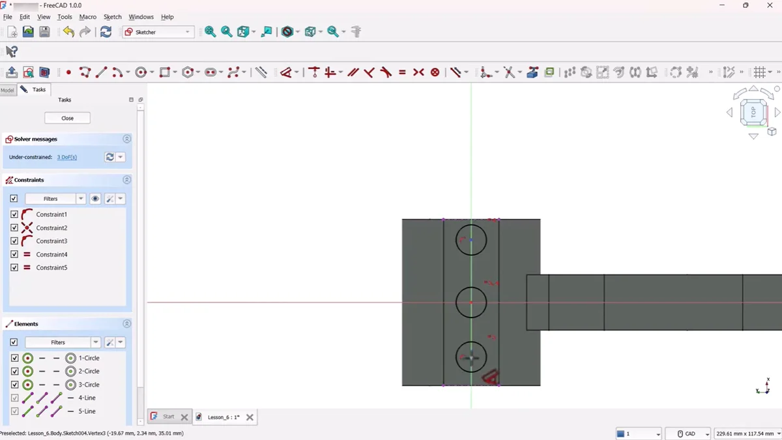Viewport: 782px width, 440px height.
Task: Click the TOP face of navigation cube
Action: coord(753,112)
